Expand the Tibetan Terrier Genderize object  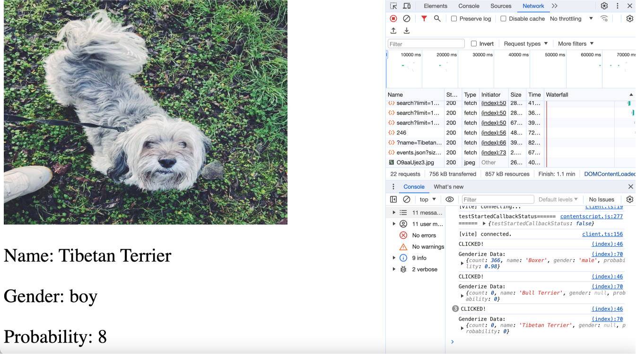[462, 328]
